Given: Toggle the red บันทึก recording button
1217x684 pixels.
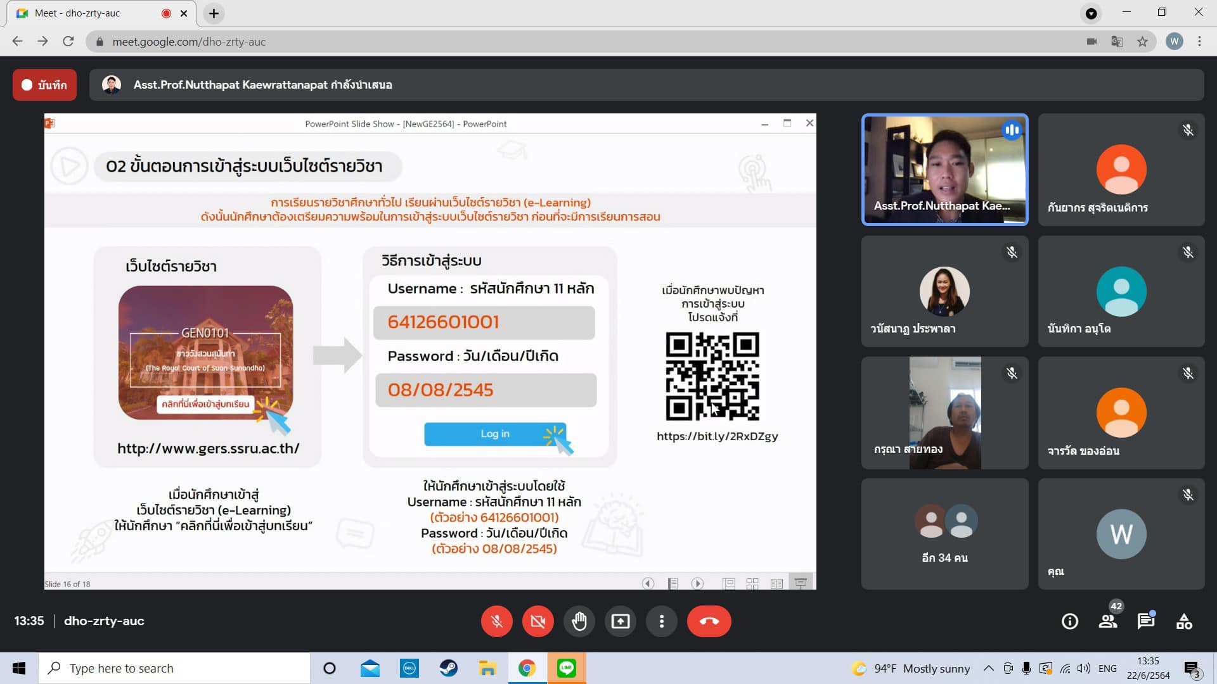Looking at the screenshot, I should point(44,85).
